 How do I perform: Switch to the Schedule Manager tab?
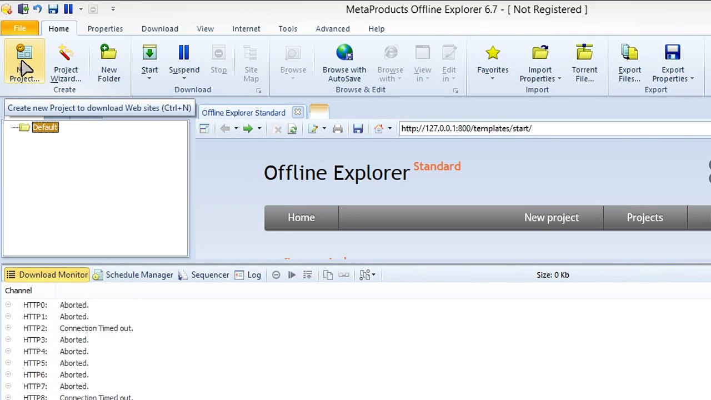133,275
